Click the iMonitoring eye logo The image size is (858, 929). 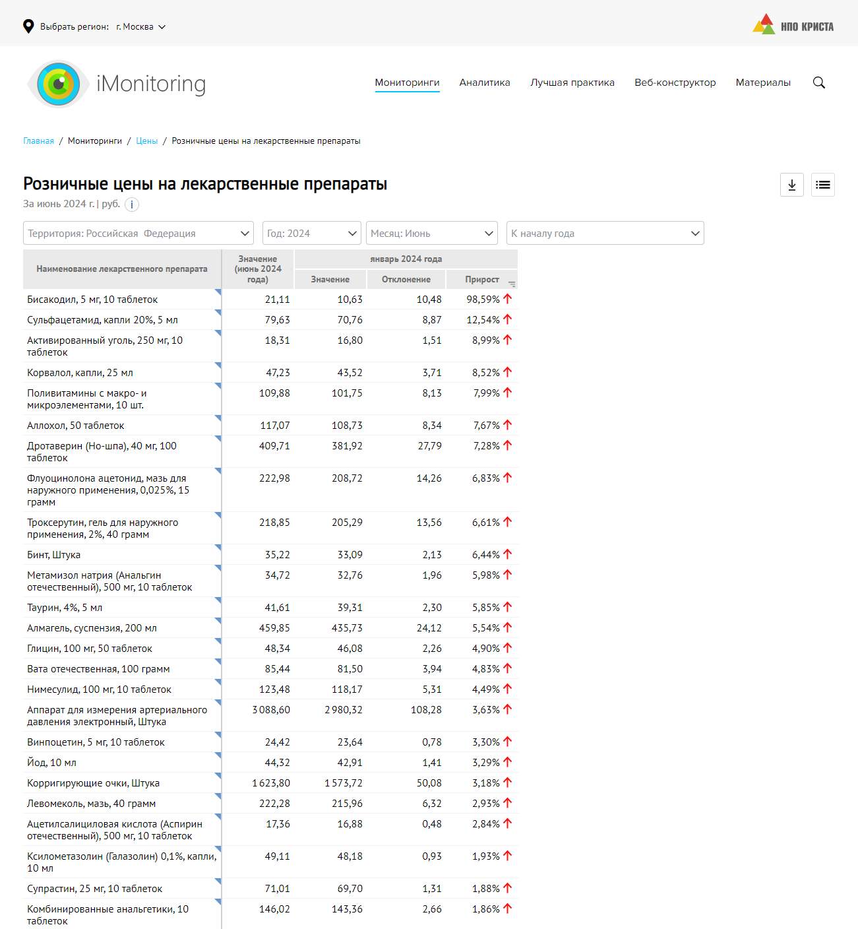pyautogui.click(x=59, y=84)
